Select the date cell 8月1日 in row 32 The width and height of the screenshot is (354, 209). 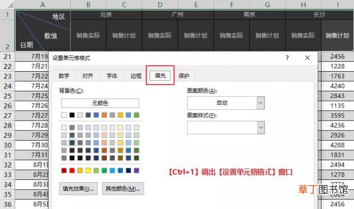click(32, 165)
